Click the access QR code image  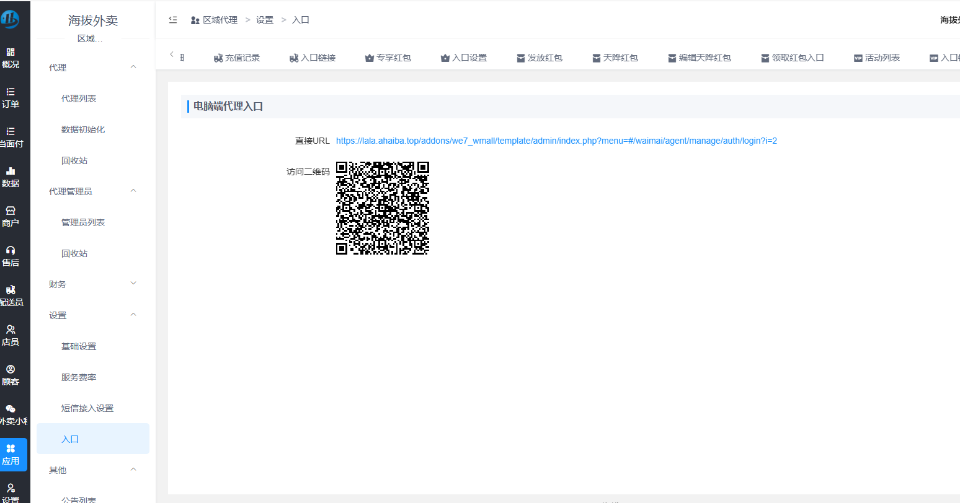tap(383, 208)
